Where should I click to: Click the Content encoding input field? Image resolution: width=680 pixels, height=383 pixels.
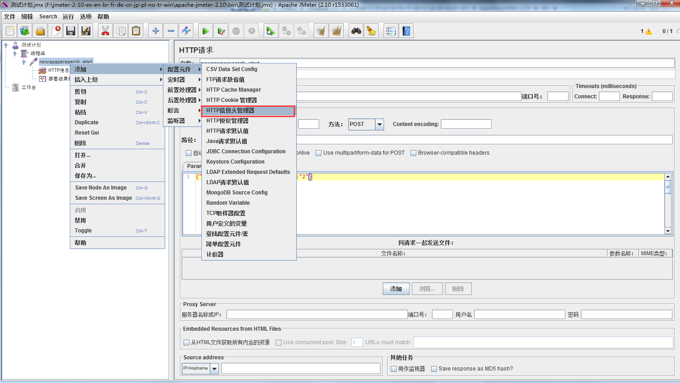466,124
